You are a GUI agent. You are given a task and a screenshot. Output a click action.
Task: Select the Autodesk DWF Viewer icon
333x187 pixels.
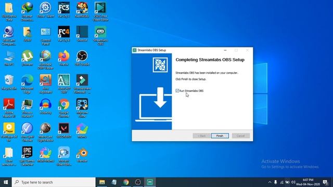click(45, 60)
